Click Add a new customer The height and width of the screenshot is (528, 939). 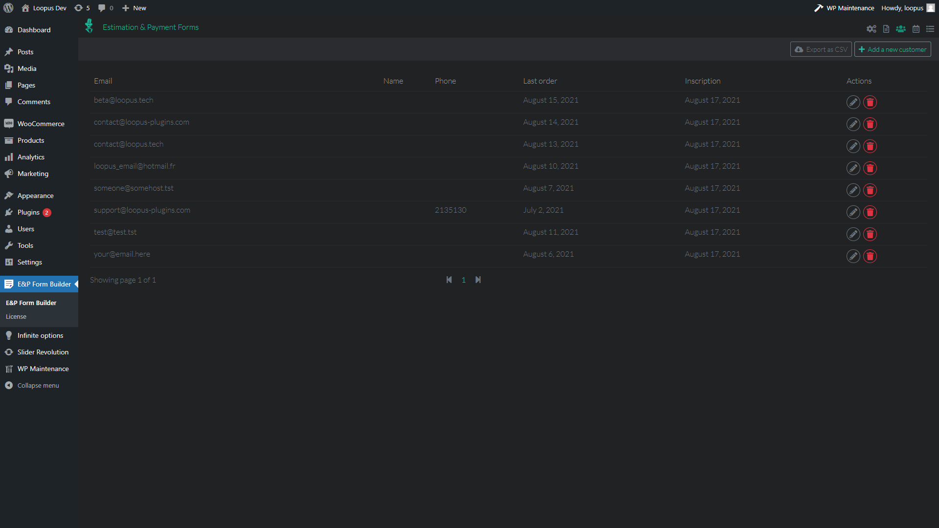point(892,49)
